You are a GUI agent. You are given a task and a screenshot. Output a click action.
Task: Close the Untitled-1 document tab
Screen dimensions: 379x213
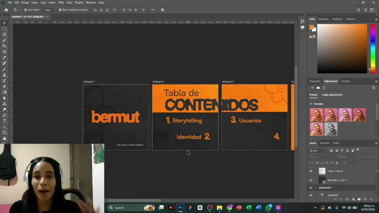pos(47,17)
